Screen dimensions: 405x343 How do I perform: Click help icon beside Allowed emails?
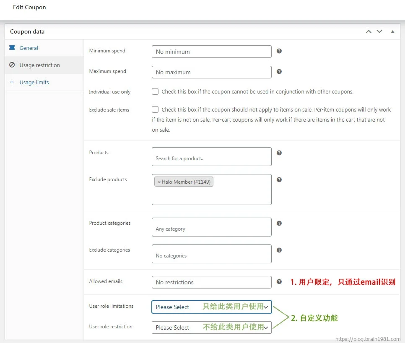[279, 282]
